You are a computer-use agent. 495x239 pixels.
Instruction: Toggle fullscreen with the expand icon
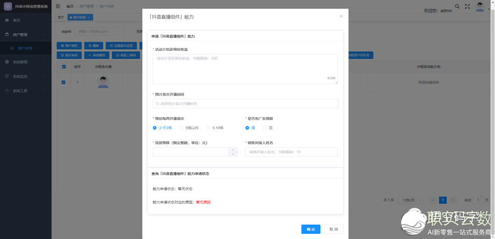(468, 6)
